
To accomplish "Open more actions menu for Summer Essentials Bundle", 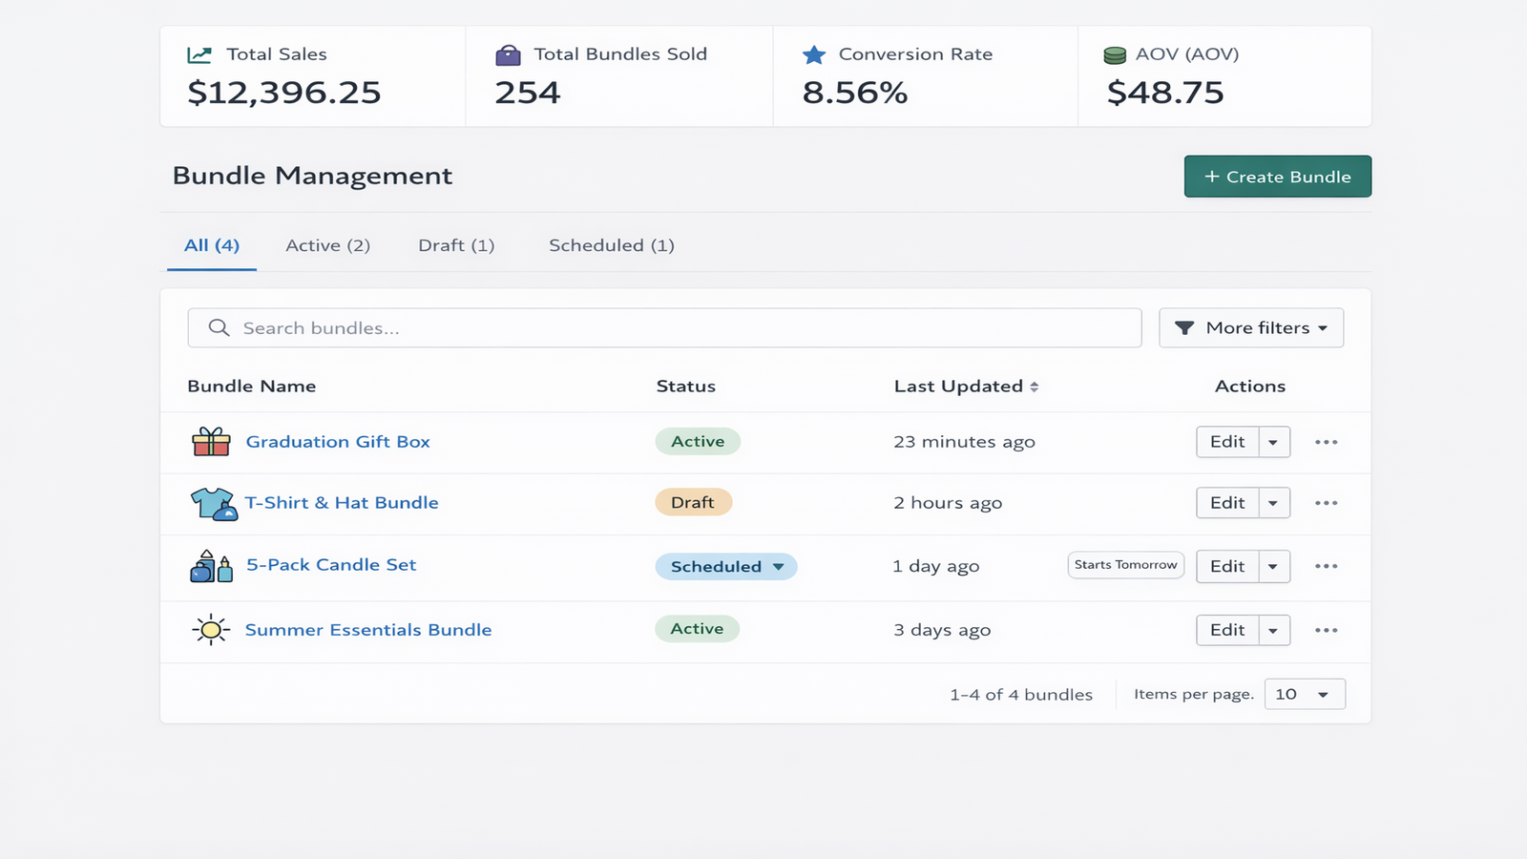I will [1326, 630].
